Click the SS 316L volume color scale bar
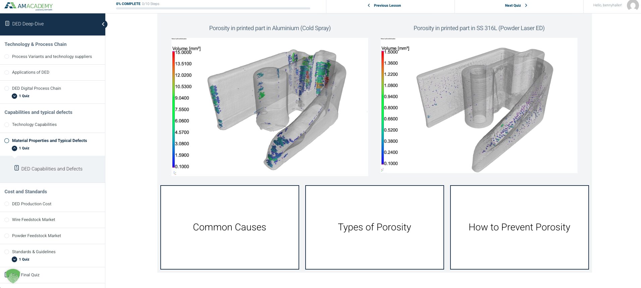Screen dimensions: 641x288 (382, 107)
